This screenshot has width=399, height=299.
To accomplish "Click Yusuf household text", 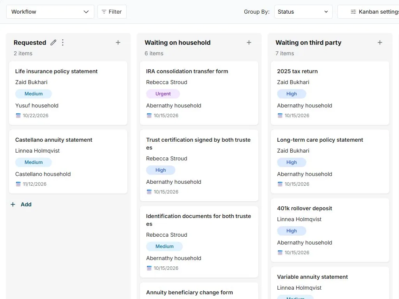I will (x=37, y=106).
